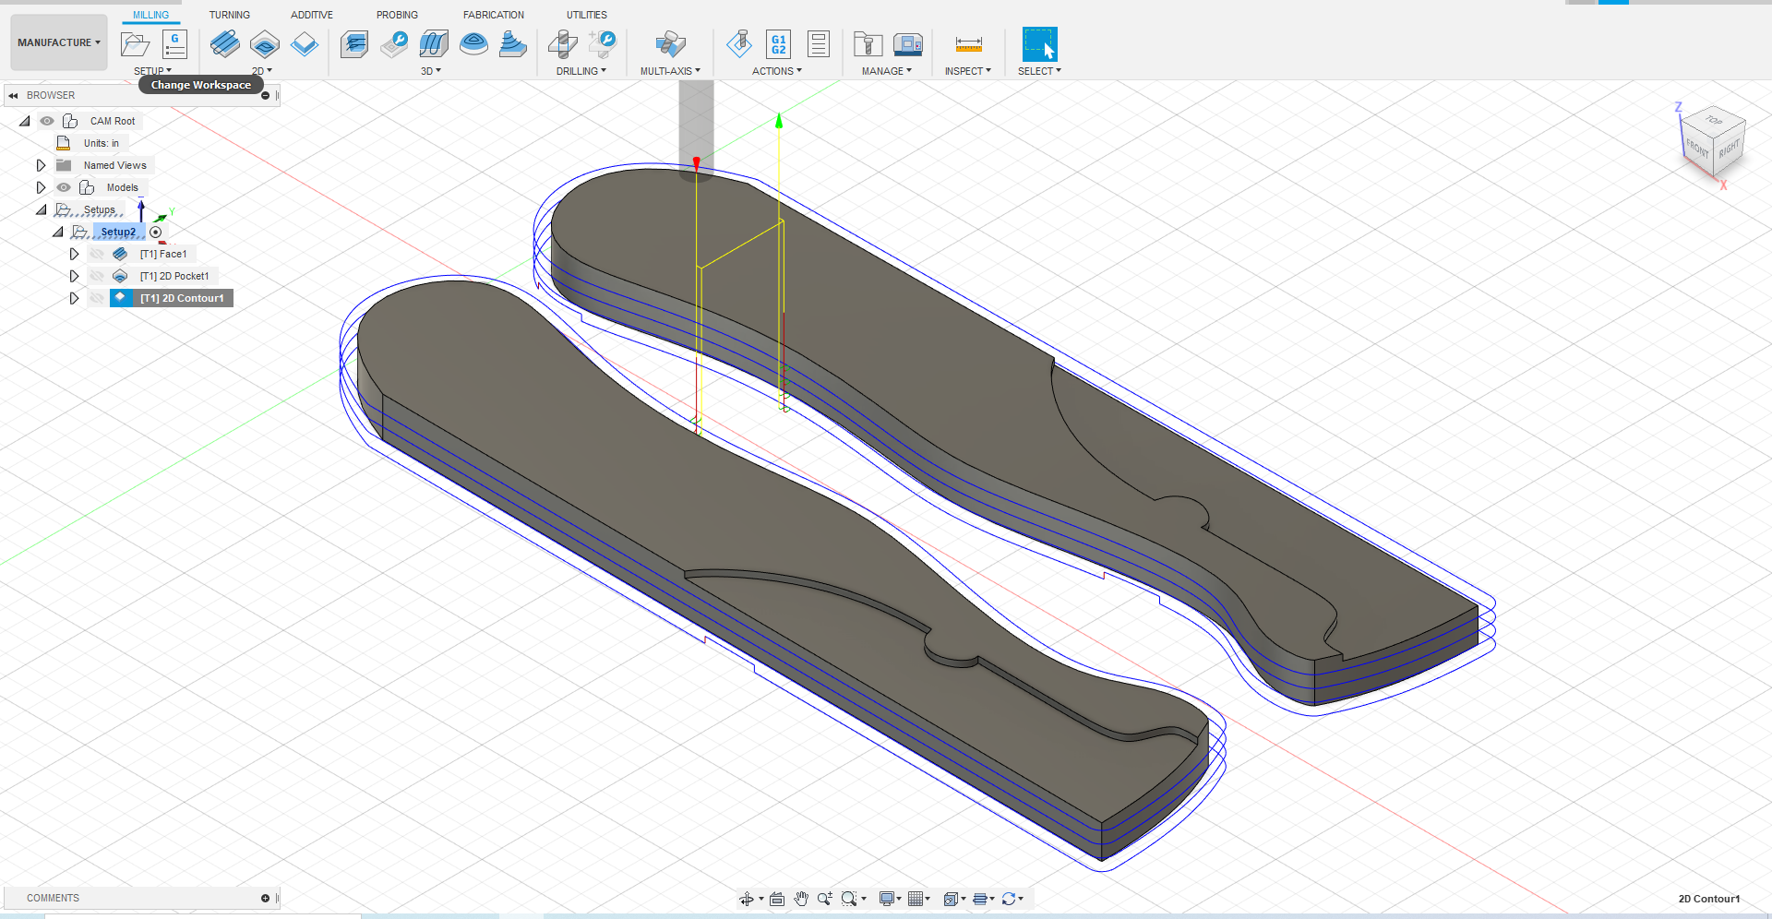Click the Zoom magnifier icon
This screenshot has width=1772, height=919.
(x=824, y=899)
